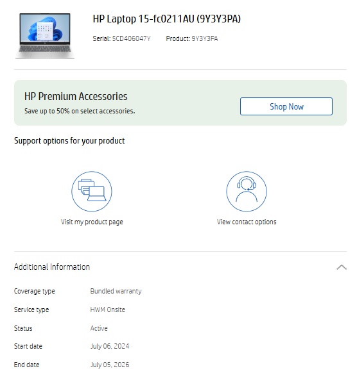Click the Bundled warranty coverage value

[116, 291]
